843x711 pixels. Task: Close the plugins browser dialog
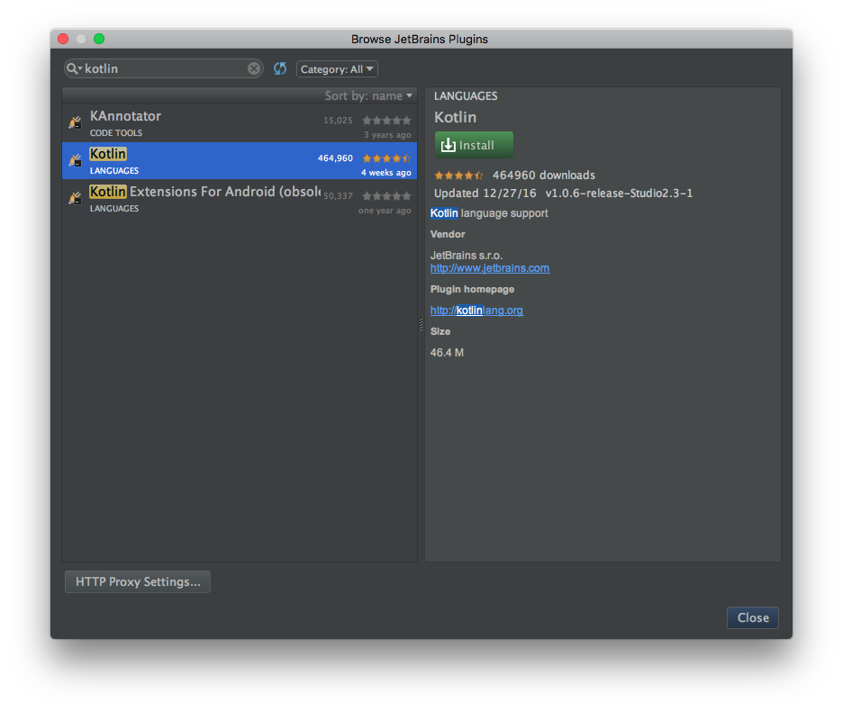tap(753, 618)
